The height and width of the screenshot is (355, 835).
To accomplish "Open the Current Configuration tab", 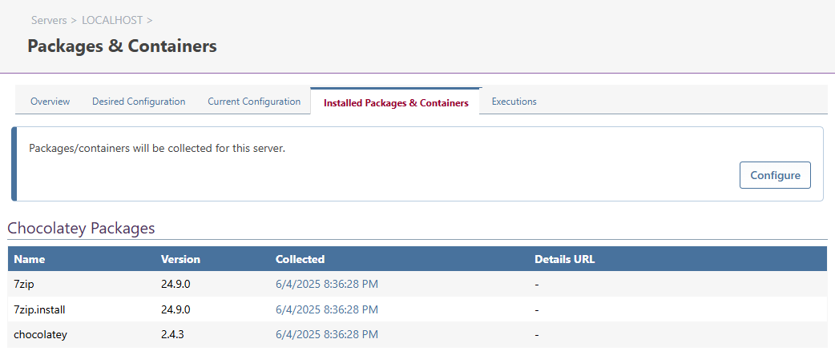I will 254,101.
